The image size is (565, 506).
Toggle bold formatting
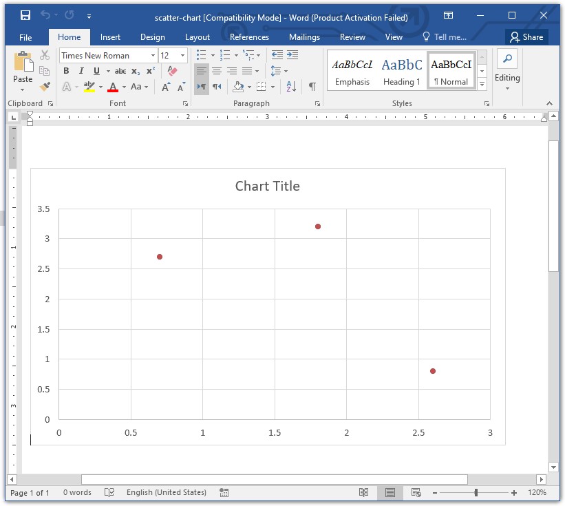pos(66,71)
